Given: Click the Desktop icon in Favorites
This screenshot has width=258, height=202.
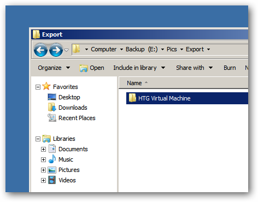Looking at the screenshot, I should [52, 97].
